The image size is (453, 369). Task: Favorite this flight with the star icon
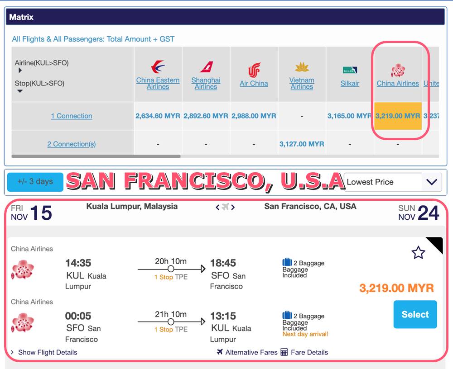418,253
